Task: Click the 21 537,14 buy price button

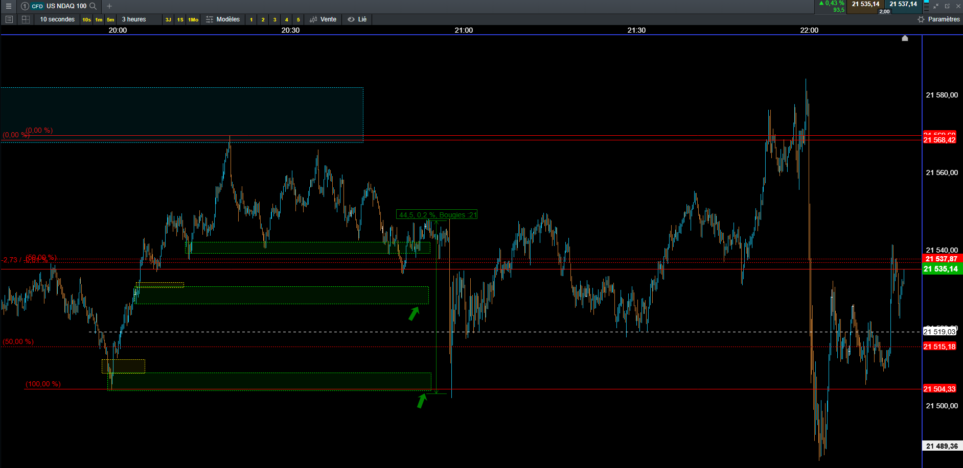Action: tap(903, 4)
